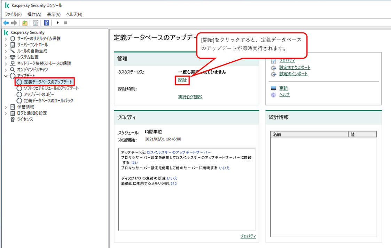391x248 pixels.
Task: Click the 設定のインポート link
Action: [x=293, y=74]
